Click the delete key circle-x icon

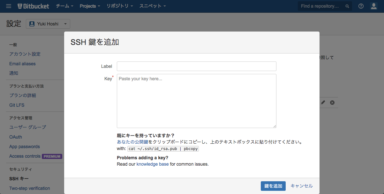pyautogui.click(x=332, y=102)
